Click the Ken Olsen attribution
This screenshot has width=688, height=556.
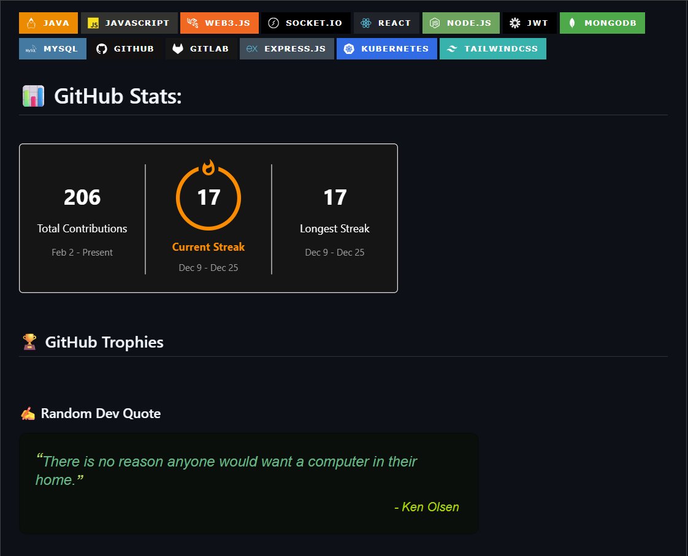tap(427, 507)
